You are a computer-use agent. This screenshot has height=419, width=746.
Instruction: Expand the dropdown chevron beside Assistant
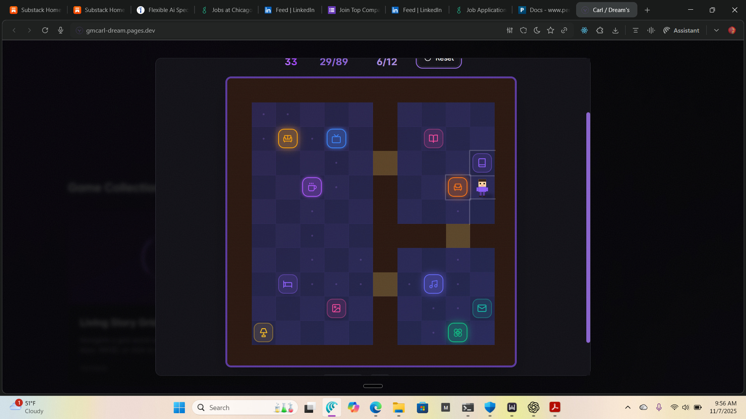716,30
